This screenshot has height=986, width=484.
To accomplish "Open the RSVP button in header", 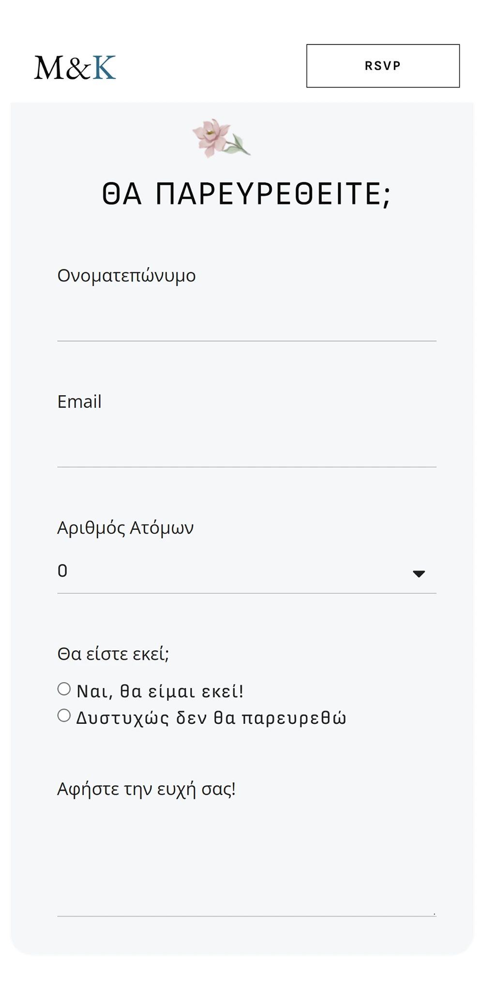I will (x=383, y=66).
